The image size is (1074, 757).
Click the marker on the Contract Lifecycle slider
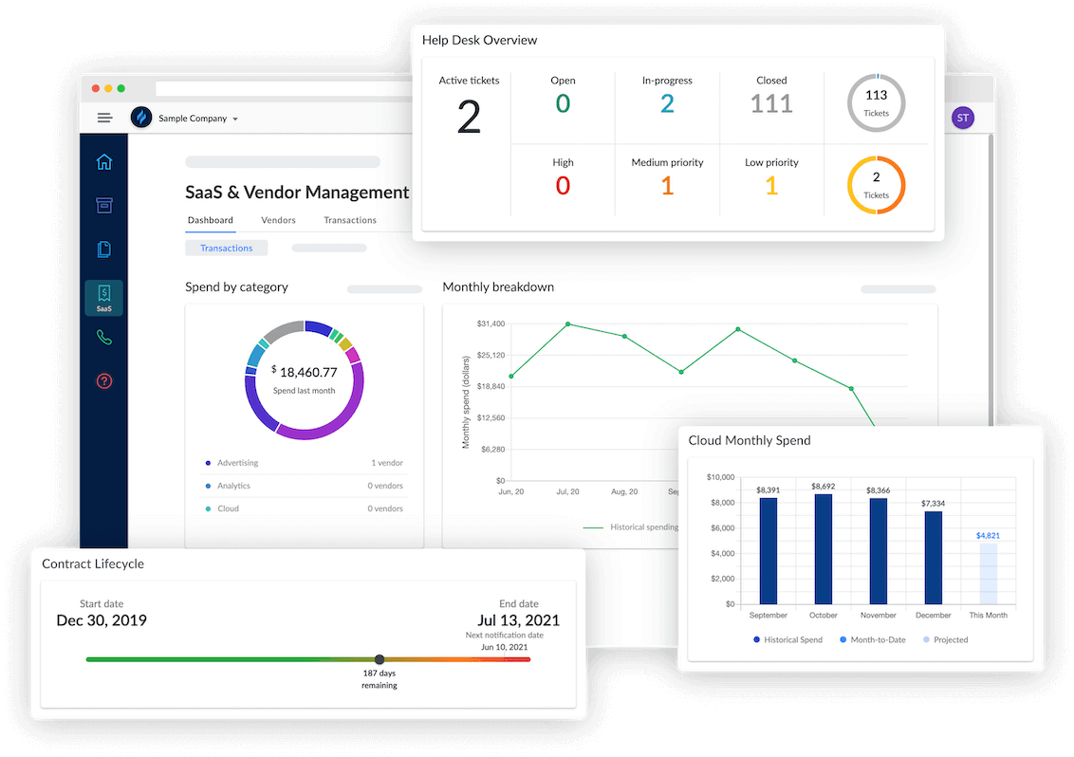[x=380, y=659]
